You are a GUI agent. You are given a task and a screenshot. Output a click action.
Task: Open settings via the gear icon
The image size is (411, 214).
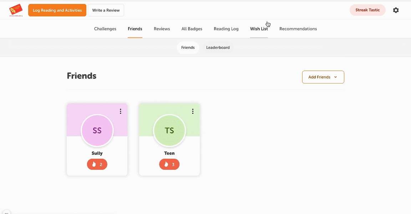point(396,10)
